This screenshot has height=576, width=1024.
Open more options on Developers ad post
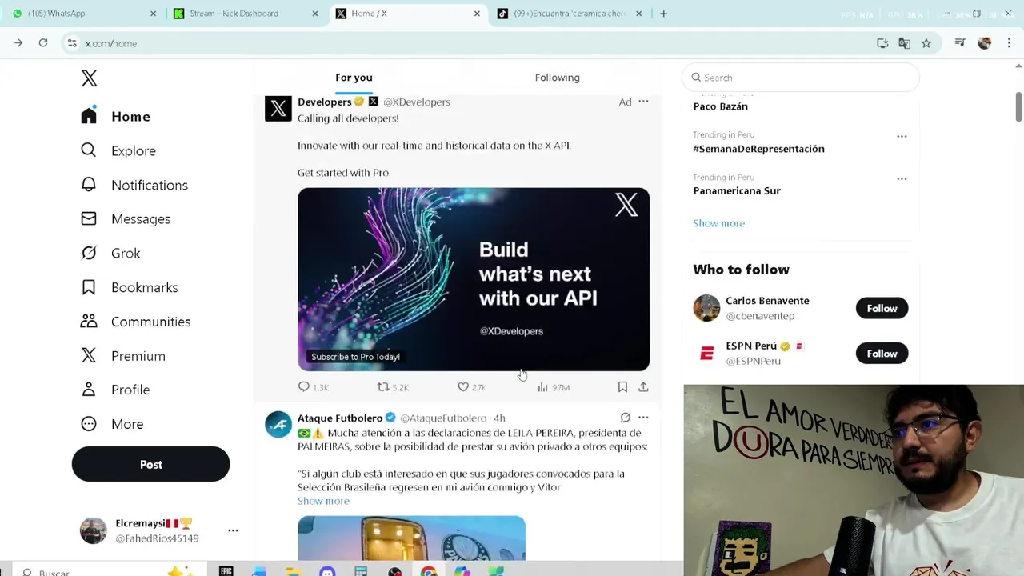(643, 102)
